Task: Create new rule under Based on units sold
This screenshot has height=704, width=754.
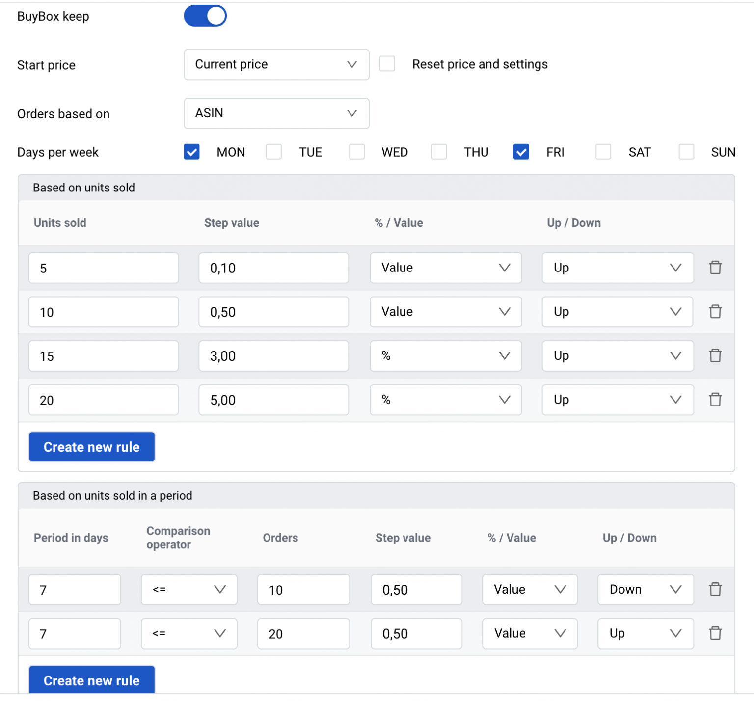Action: point(92,447)
